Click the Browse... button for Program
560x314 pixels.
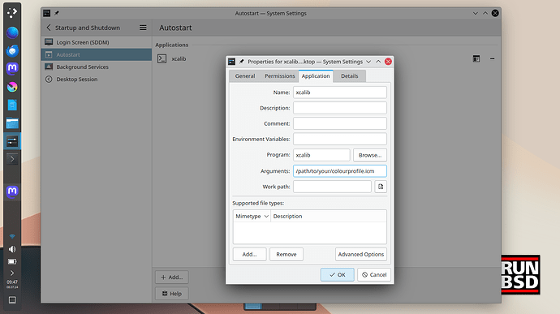coord(370,155)
